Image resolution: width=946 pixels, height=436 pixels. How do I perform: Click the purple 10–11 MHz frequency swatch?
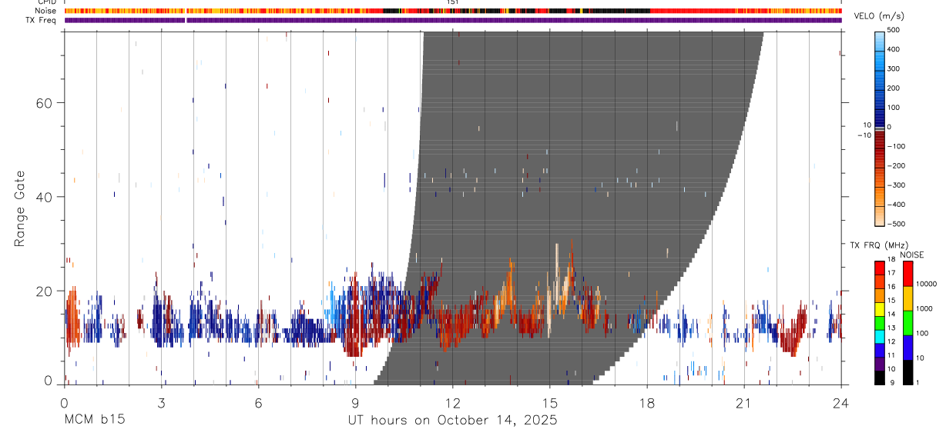(879, 364)
